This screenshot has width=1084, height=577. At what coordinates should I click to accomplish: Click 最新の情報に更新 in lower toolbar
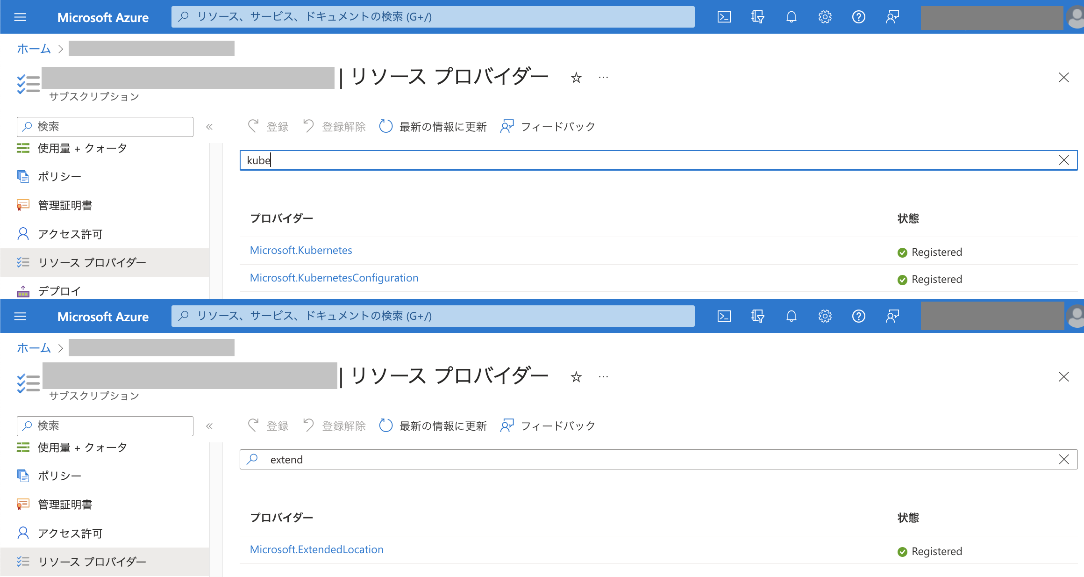pyautogui.click(x=433, y=426)
